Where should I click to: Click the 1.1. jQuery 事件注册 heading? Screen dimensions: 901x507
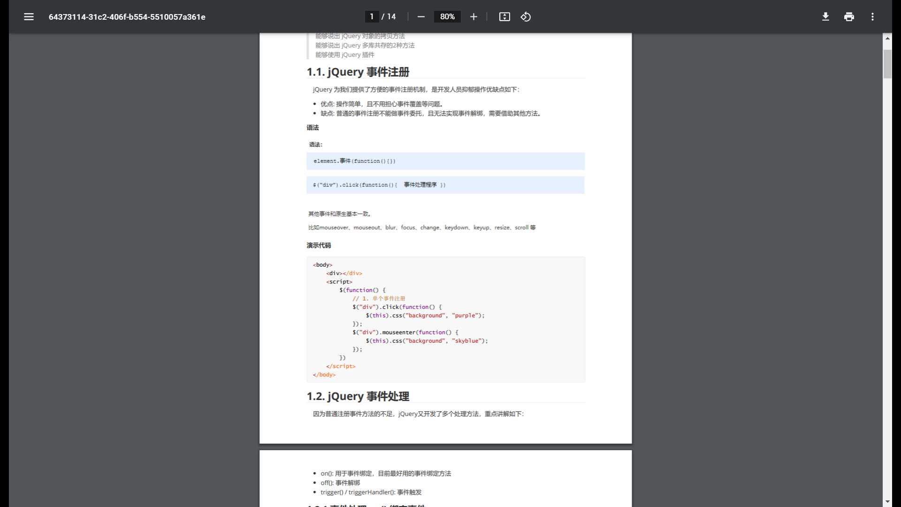tap(358, 72)
